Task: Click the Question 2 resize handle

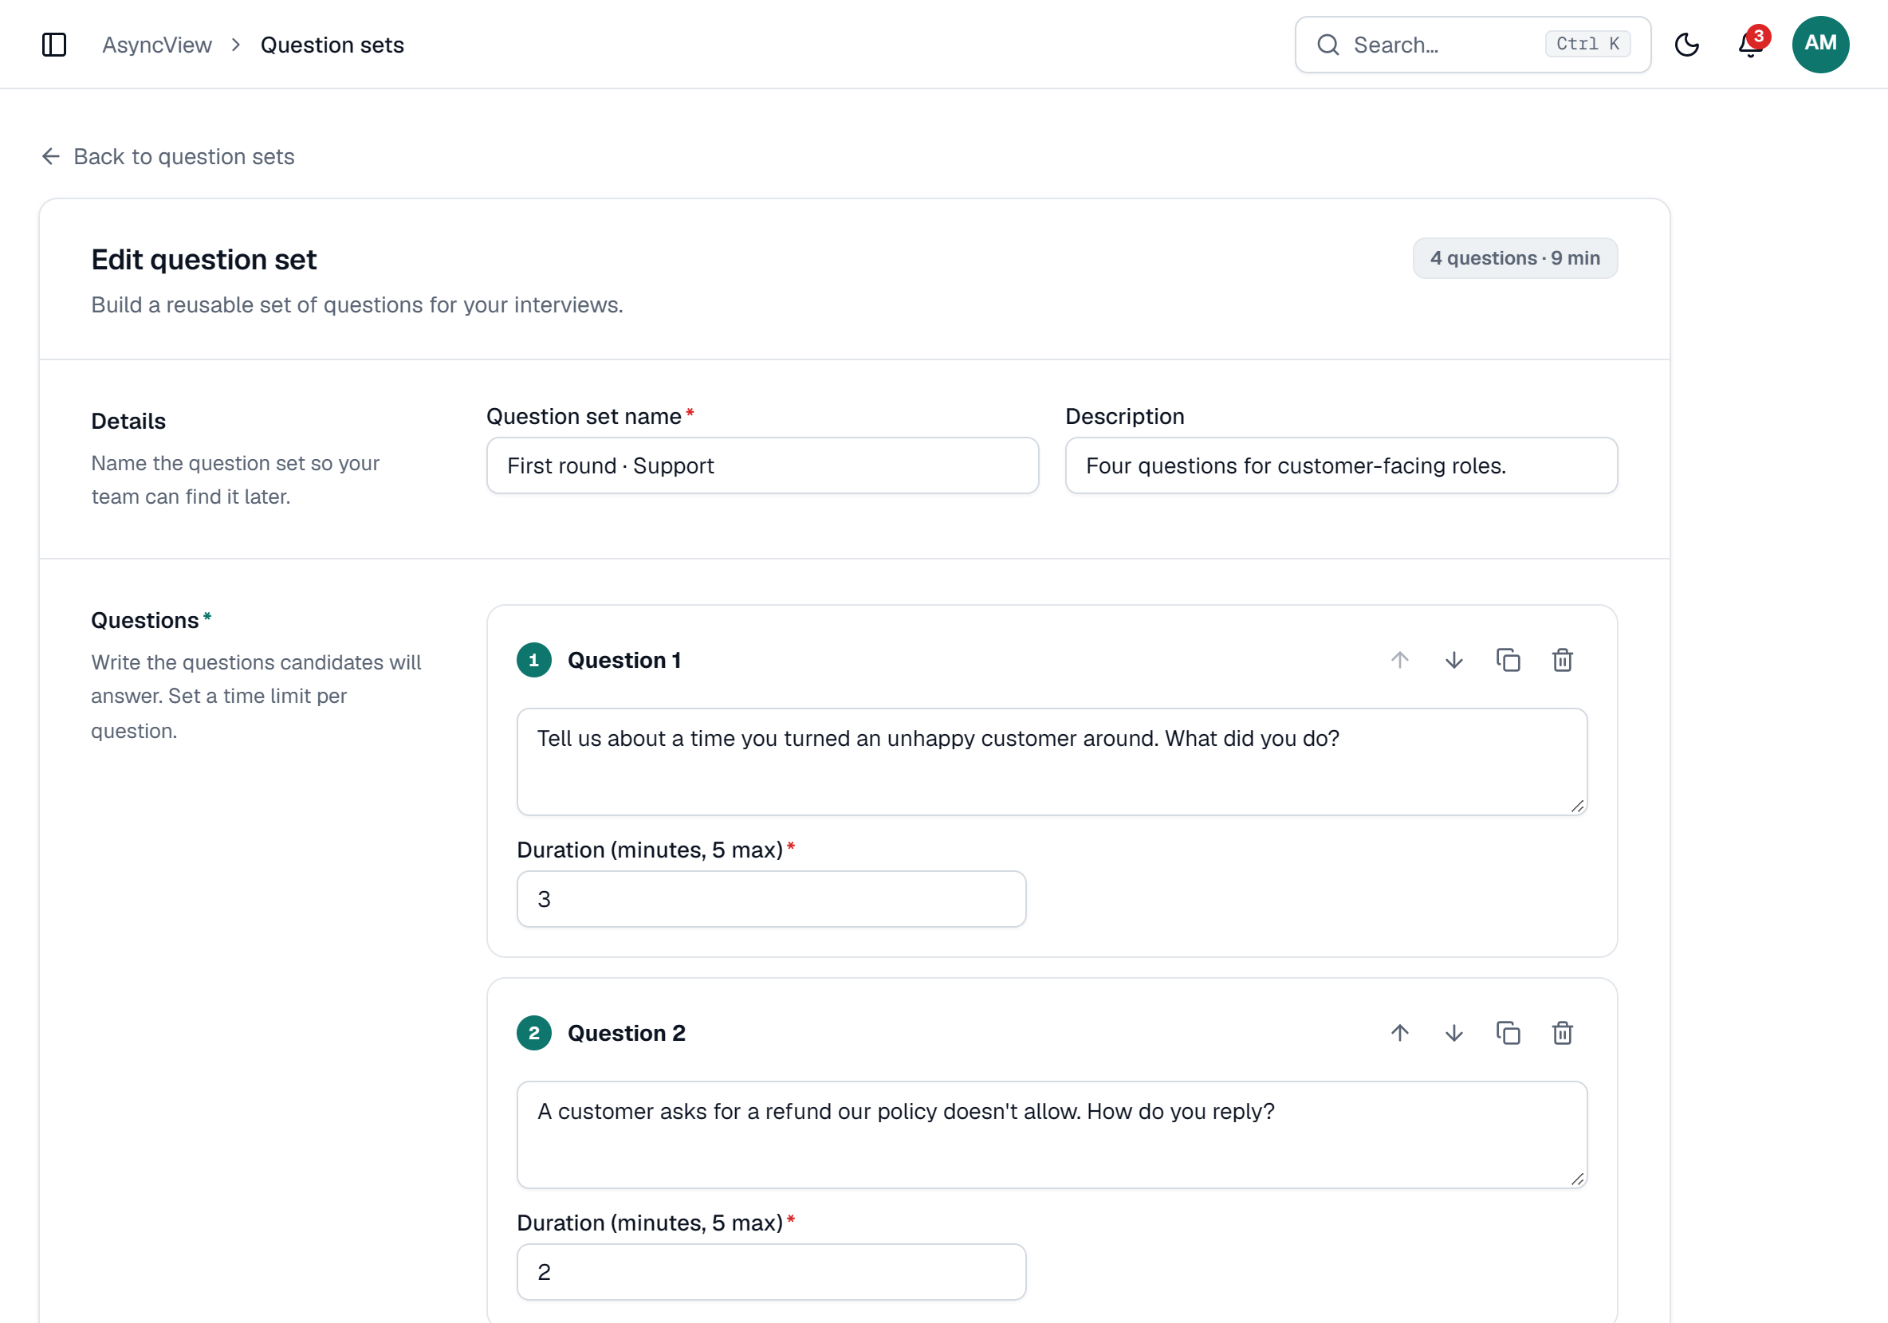Action: 1577,1180
